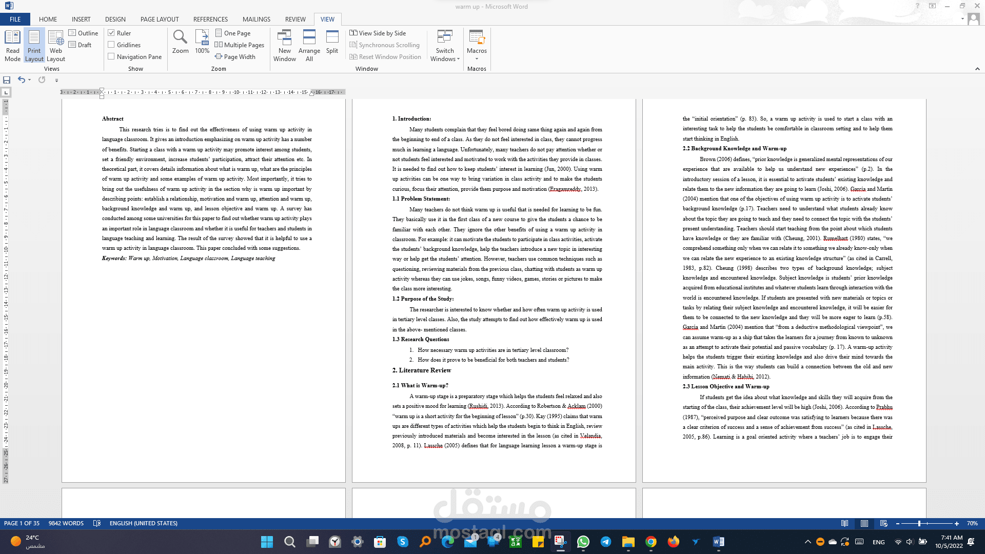Open the Zoom dialog magnifier

[180, 42]
